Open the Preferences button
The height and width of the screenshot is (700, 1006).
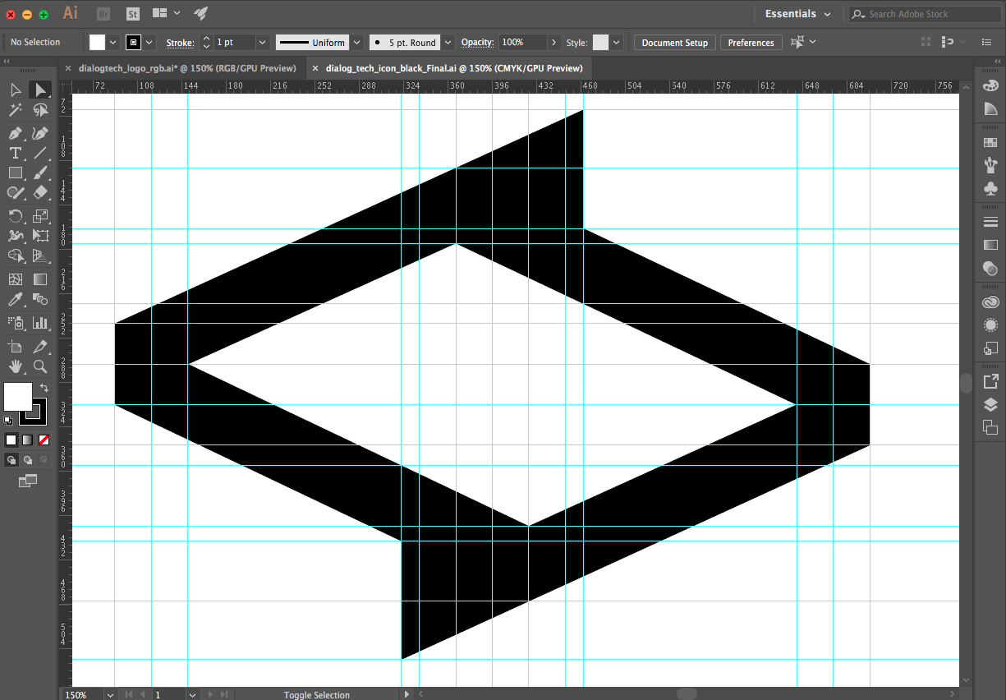tap(751, 43)
